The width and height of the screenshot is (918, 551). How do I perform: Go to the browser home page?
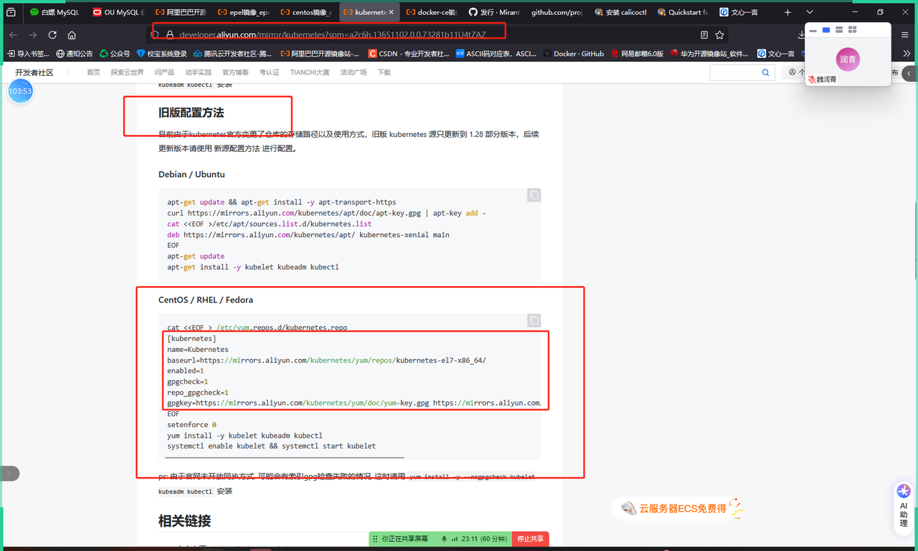pos(72,34)
